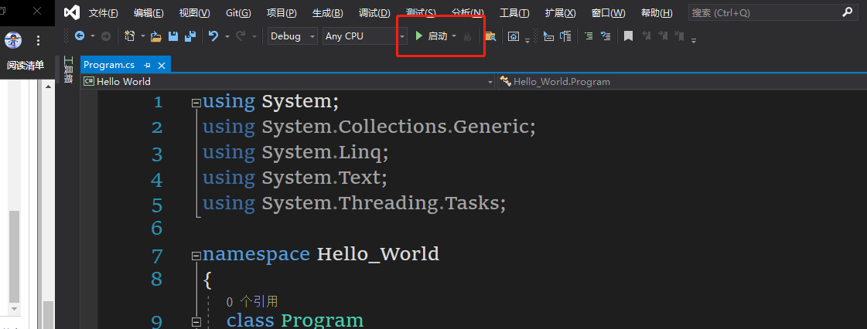Open the dropdown arrow beside 启动
This screenshot has width=867, height=329.
click(454, 36)
